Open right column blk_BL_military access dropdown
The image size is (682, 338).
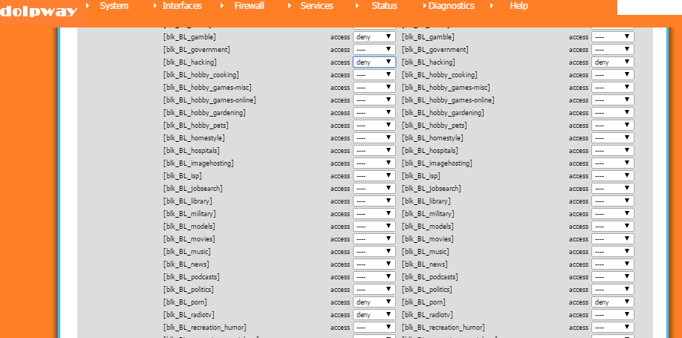click(x=612, y=214)
